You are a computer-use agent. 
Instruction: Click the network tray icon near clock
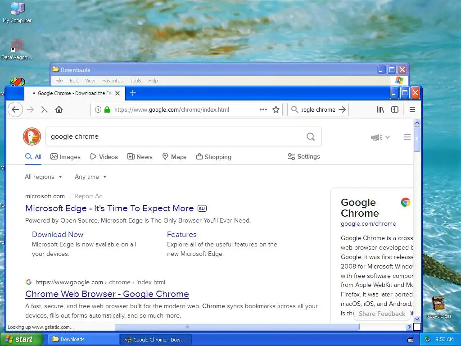[428, 340]
